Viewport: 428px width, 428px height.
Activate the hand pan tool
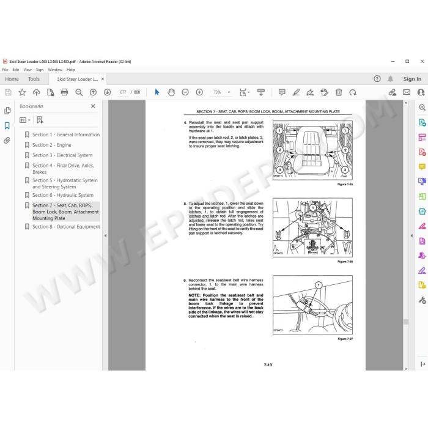(x=171, y=92)
